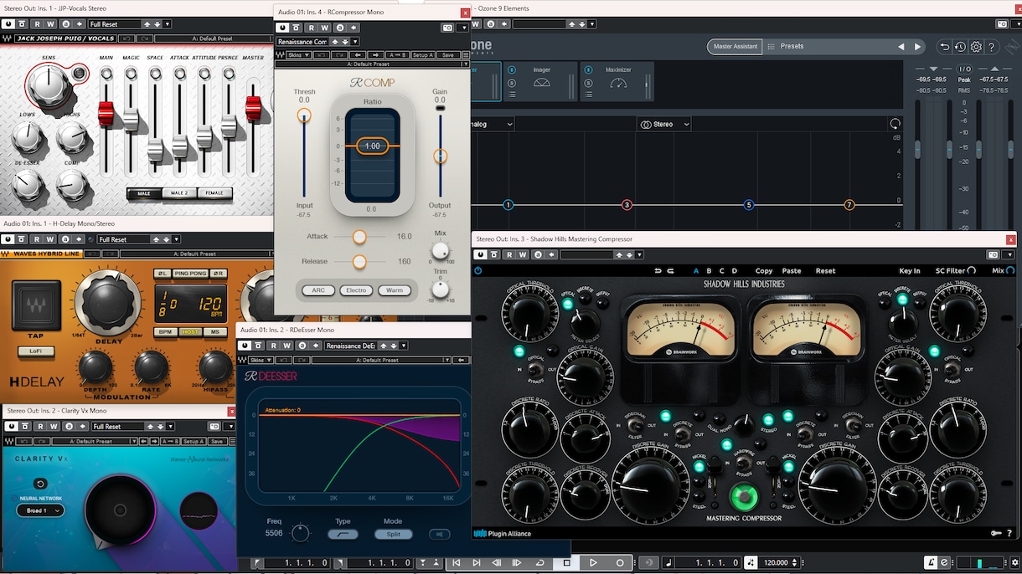Screen dimensions: 1022x574
Task: Click the JJP MASTER fader red cap
Action: click(253, 110)
